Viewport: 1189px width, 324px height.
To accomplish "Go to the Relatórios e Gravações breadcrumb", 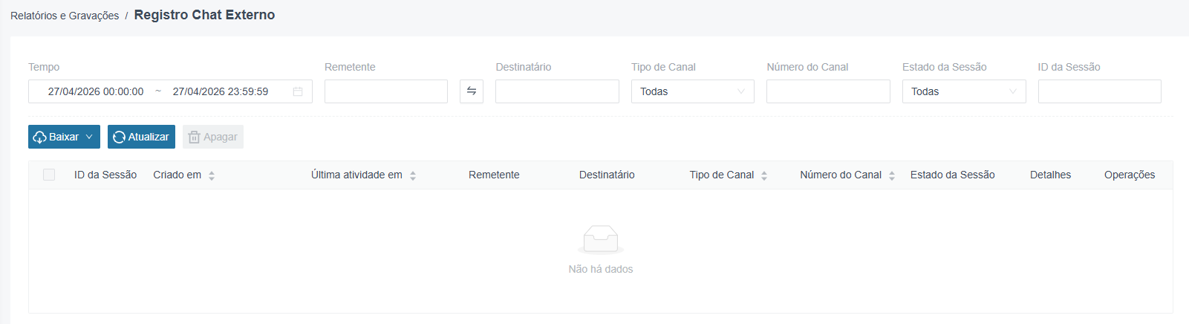I will (x=65, y=16).
